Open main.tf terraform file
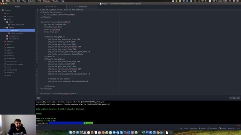This screenshot has width=241, height=135. [9, 50]
